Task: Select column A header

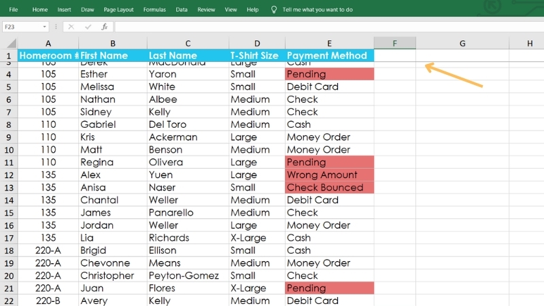Action: 48,44
